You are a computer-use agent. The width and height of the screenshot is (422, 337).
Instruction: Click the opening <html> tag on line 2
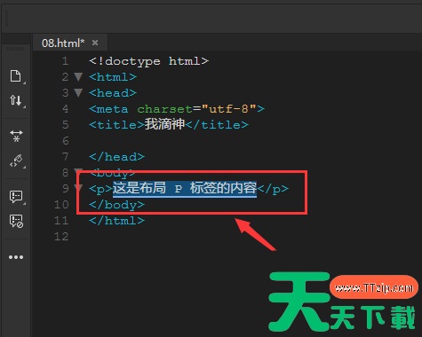click(x=113, y=77)
